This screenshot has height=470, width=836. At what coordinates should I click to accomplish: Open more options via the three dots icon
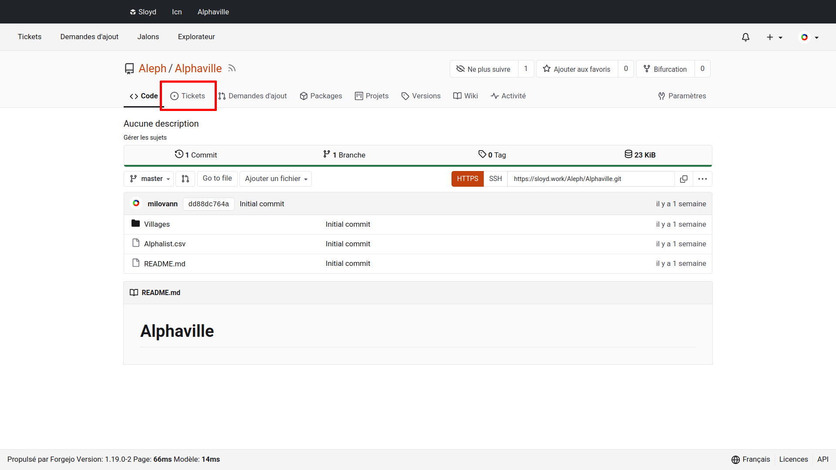pyautogui.click(x=702, y=179)
